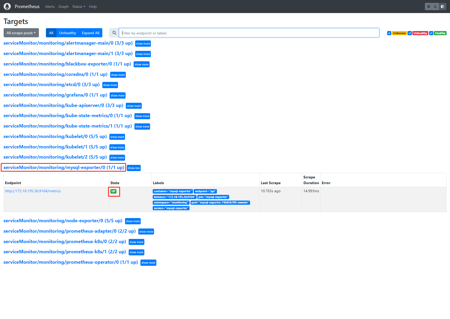Click the Expand All button

[x=91, y=33]
